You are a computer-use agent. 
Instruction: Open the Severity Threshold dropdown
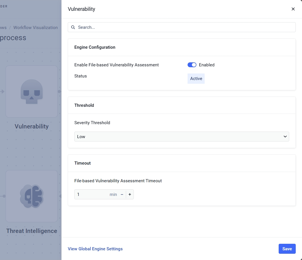(x=182, y=137)
